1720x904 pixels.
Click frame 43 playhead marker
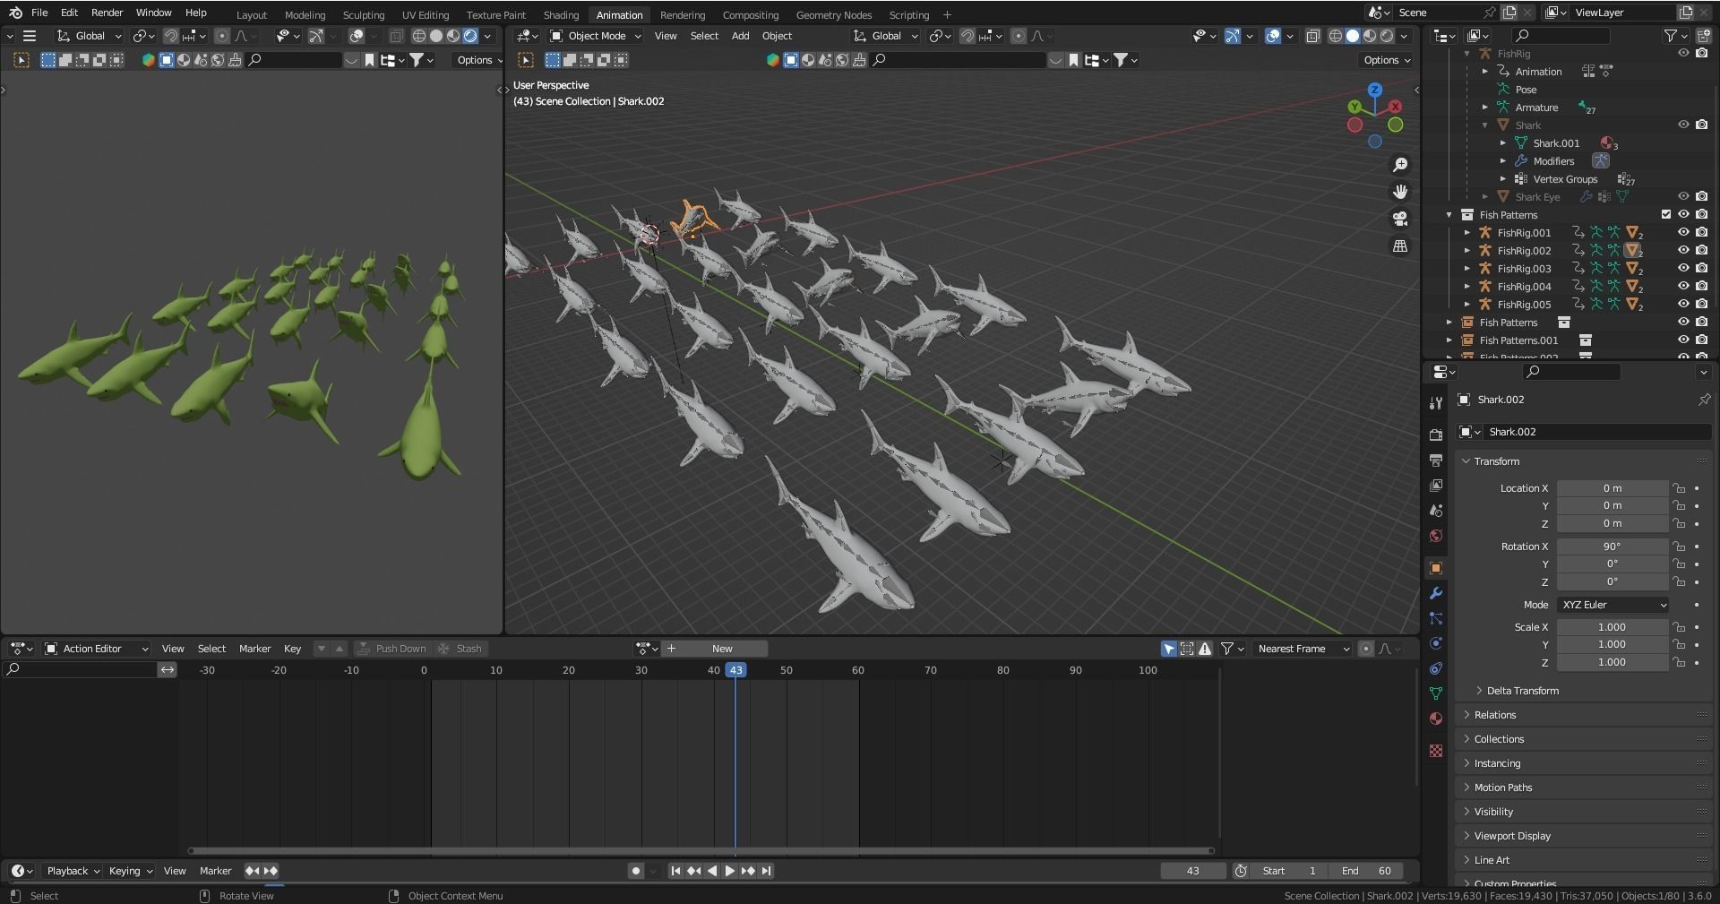tap(735, 670)
